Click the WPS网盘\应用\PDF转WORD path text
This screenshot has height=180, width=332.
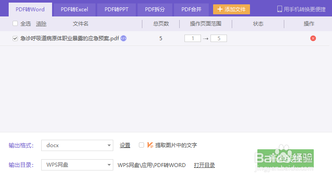point(151,165)
